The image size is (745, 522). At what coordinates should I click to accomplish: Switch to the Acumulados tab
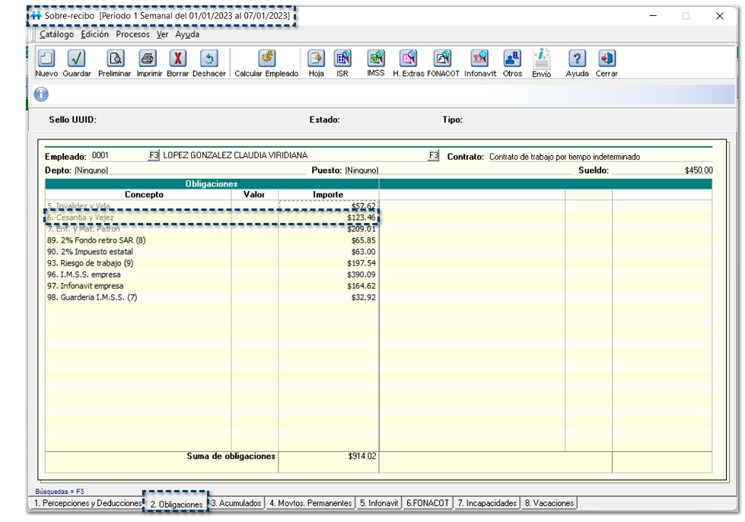click(237, 504)
